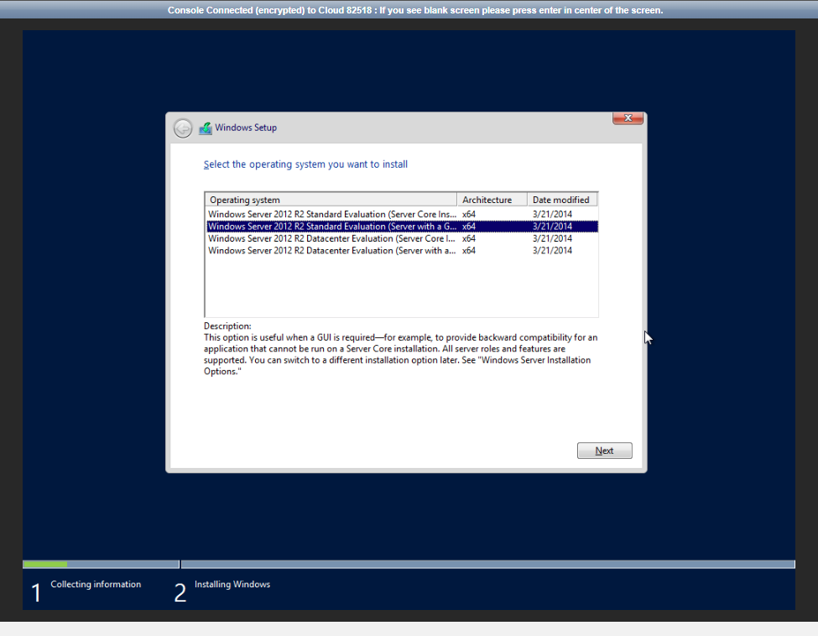Click the Next button
Image resolution: width=818 pixels, height=636 pixels.
click(x=604, y=451)
